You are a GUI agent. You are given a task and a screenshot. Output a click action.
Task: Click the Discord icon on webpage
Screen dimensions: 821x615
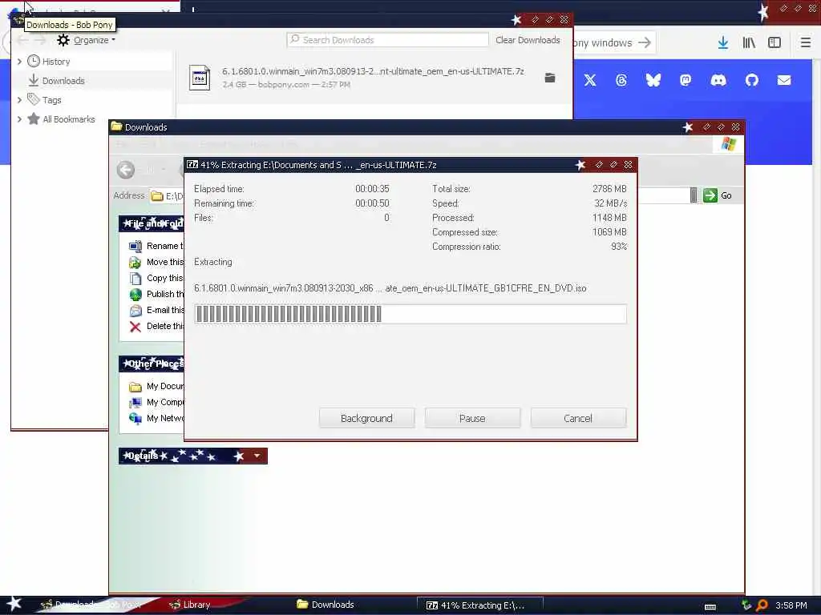click(718, 80)
